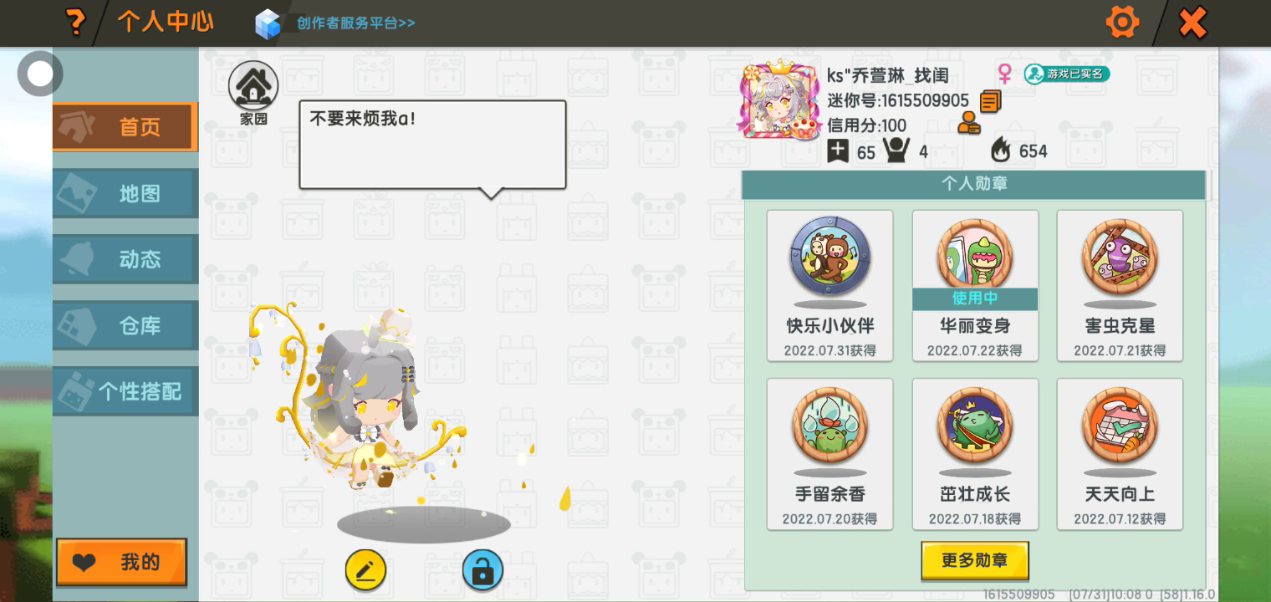Click the flame popularity icon
1271x602 pixels.
click(x=1000, y=150)
